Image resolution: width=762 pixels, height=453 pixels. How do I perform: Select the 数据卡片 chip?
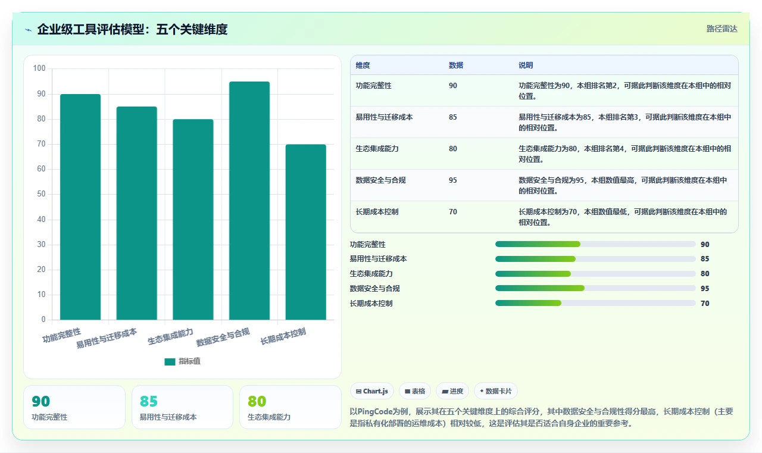coord(496,391)
